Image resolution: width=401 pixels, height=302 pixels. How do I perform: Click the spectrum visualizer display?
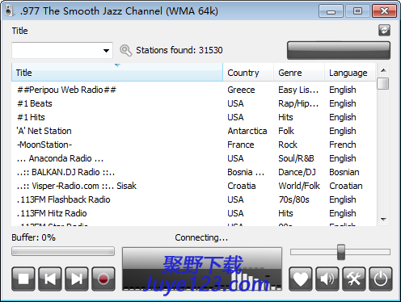tap(202, 269)
